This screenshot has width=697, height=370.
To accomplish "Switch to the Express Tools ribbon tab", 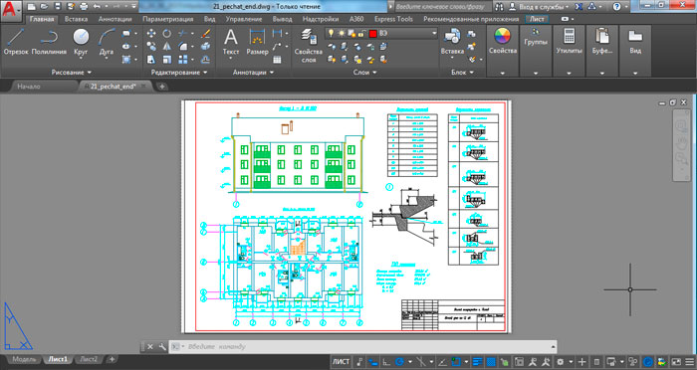I will click(393, 19).
